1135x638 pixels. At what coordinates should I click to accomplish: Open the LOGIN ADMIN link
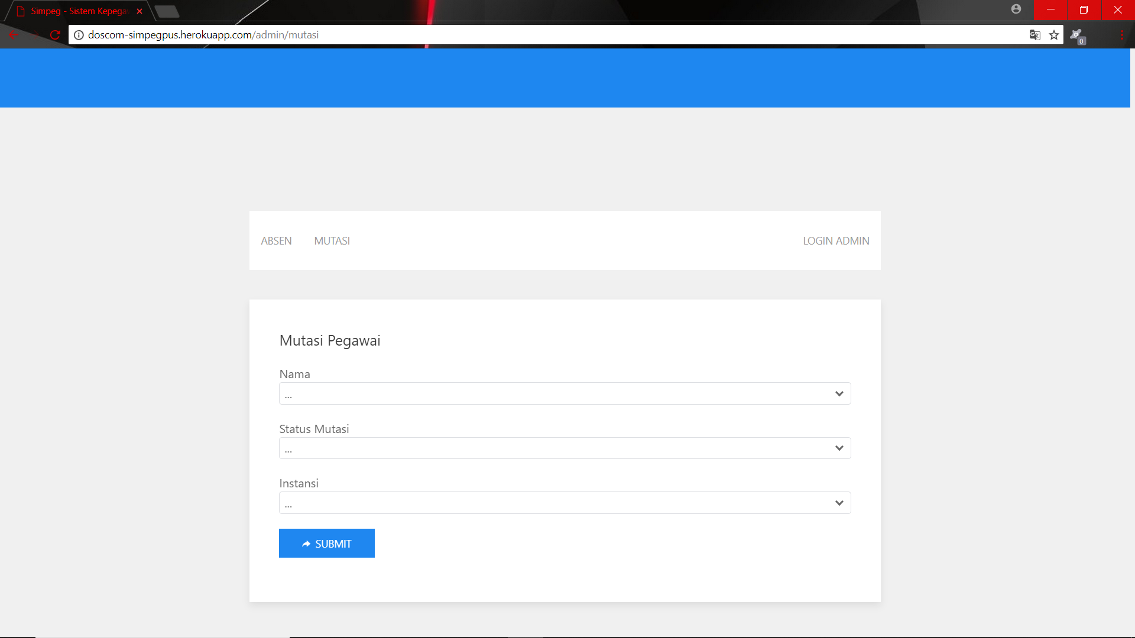point(835,241)
